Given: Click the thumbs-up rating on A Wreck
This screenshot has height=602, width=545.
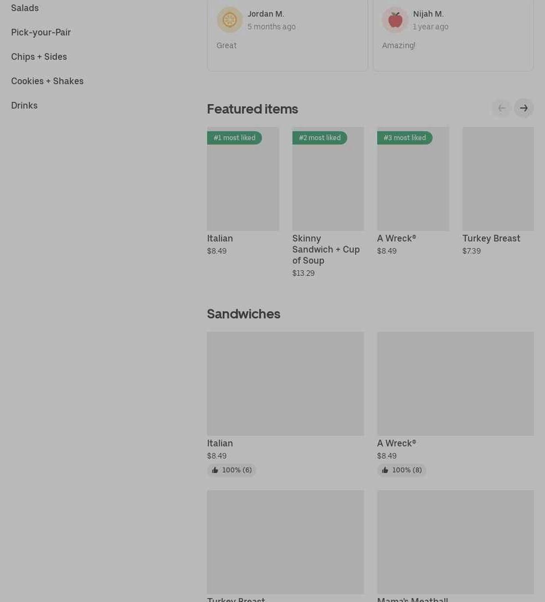Looking at the screenshot, I should point(402,470).
